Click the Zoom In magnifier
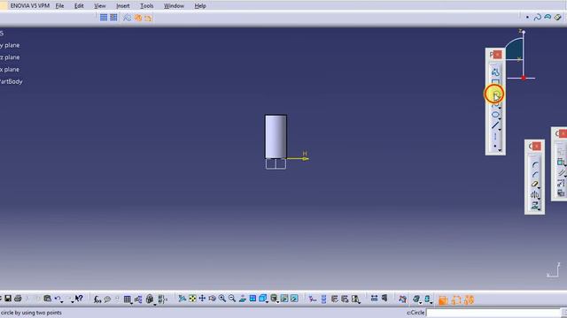The height and width of the screenshot is (318, 567). point(222,299)
